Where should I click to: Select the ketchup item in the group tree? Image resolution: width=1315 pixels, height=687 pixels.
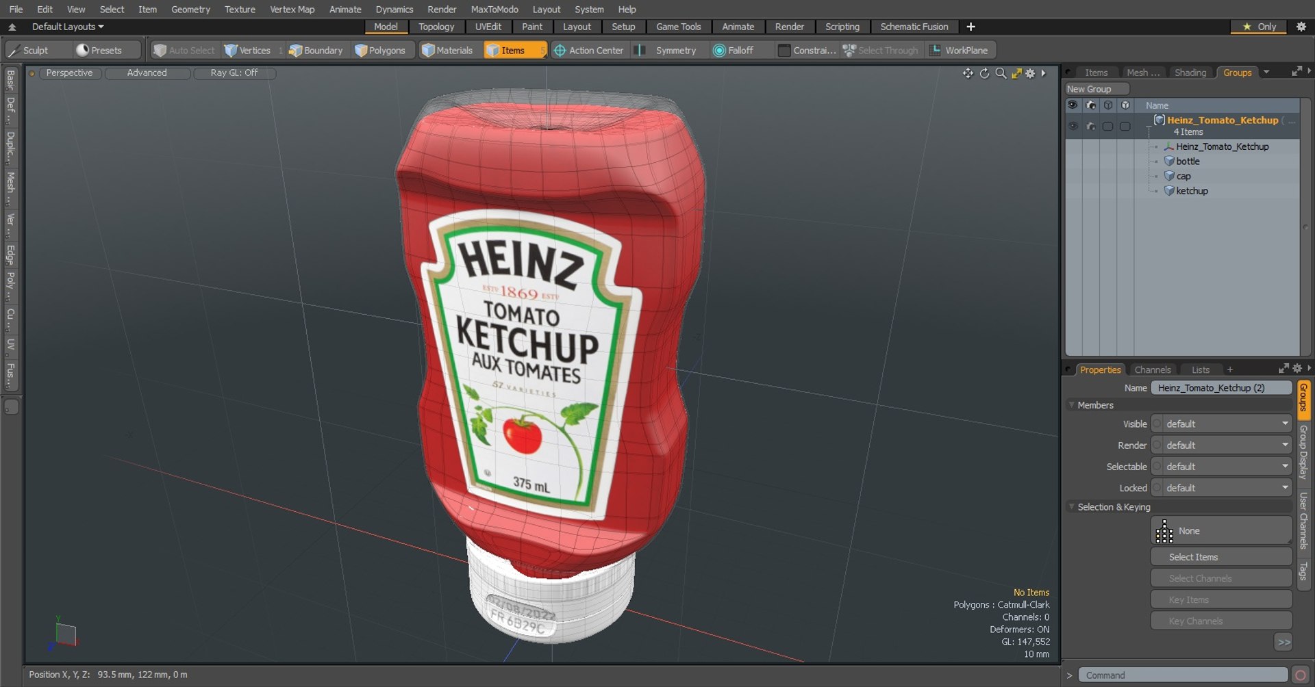pos(1192,191)
